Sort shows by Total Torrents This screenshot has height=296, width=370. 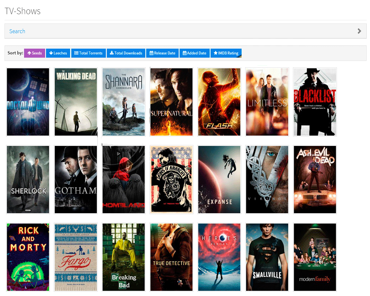88,53
